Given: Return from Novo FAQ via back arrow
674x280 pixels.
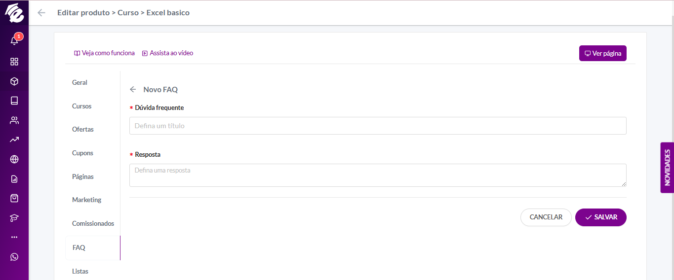Looking at the screenshot, I should coord(132,90).
